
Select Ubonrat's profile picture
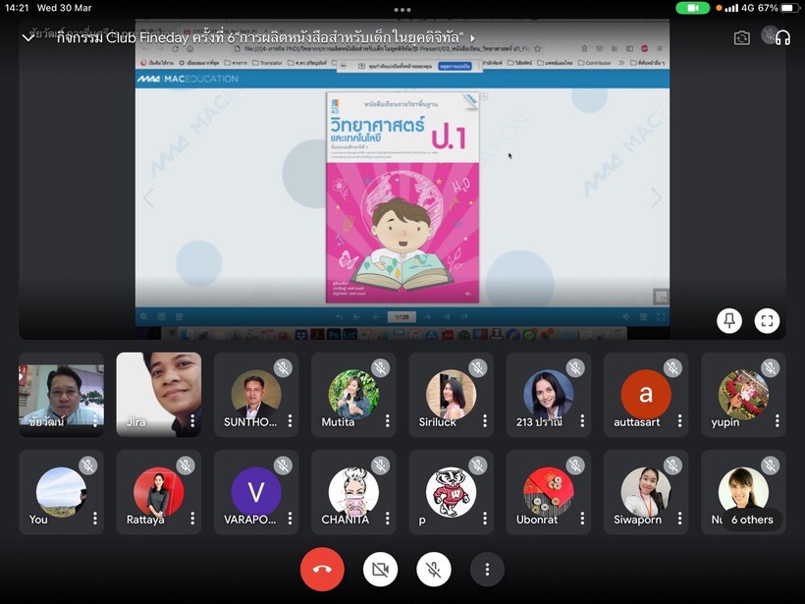[549, 491]
